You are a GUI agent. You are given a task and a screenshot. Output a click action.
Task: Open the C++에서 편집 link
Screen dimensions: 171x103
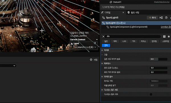pyautogui.click(x=166, y=27)
